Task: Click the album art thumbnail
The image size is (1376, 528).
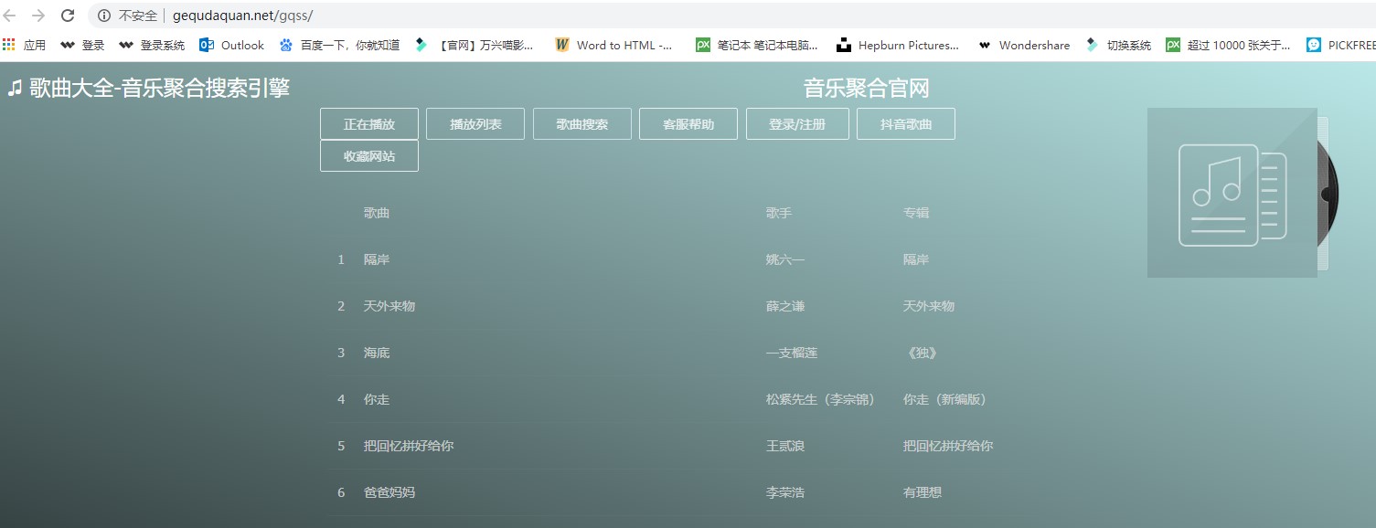Action: (1232, 193)
